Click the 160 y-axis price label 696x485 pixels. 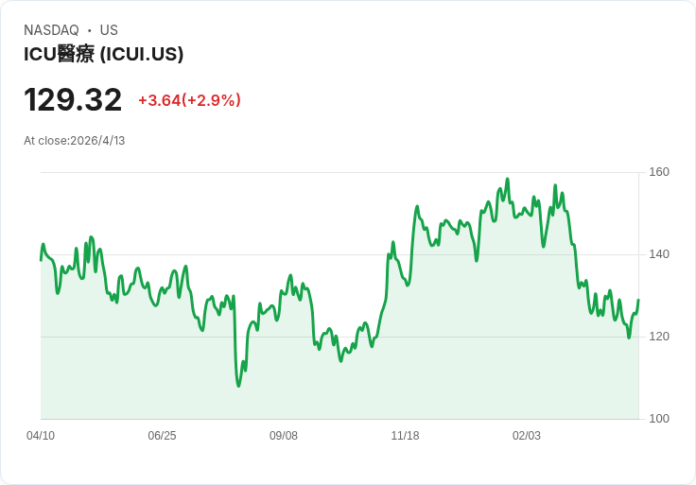click(659, 172)
